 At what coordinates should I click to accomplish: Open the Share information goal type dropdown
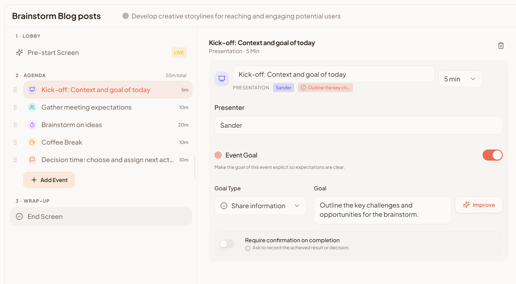(x=260, y=206)
